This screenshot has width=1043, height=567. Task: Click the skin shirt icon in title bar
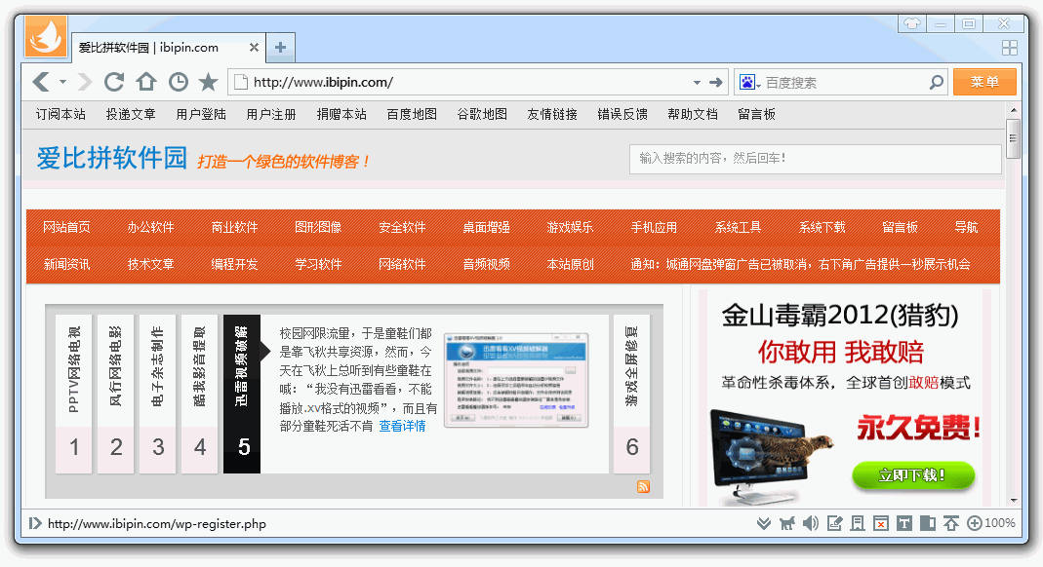[912, 23]
